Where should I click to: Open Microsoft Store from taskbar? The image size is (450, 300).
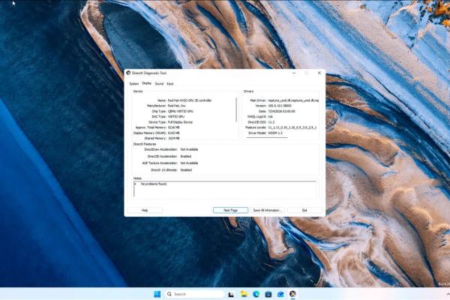(x=268, y=294)
